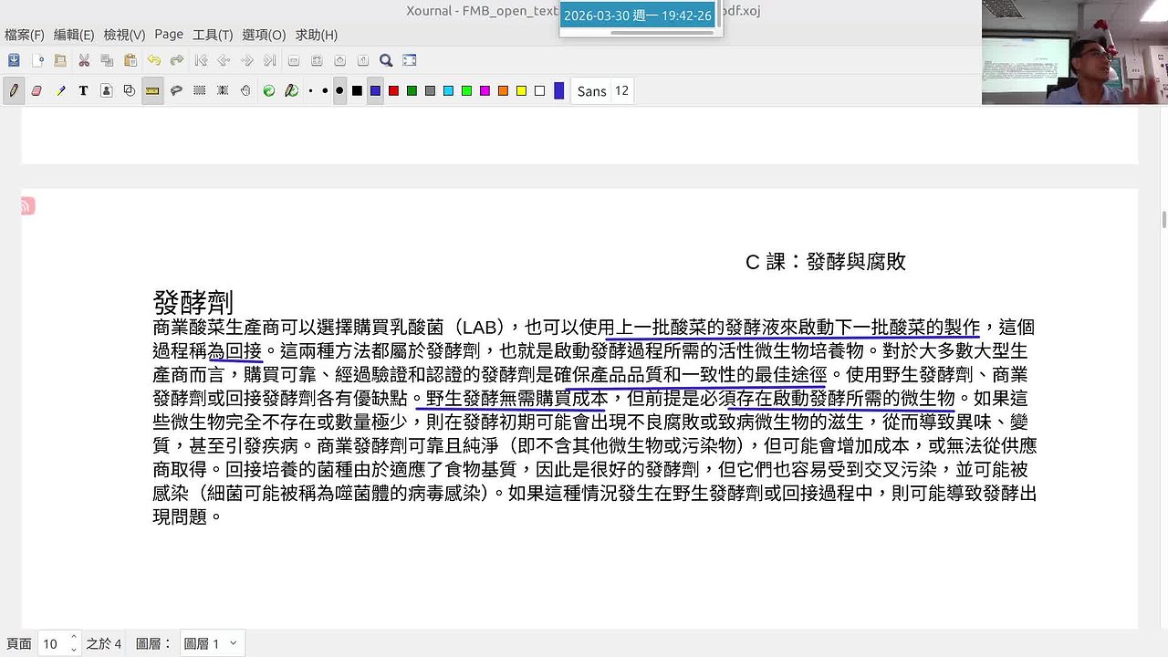1168x657 pixels.
Task: Open the 編輯(E) menu
Action: [74, 35]
